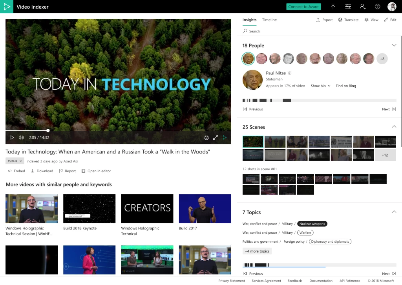
Task: Click the Video Indexer play-insights icon in player
Action: pyautogui.click(x=225, y=137)
